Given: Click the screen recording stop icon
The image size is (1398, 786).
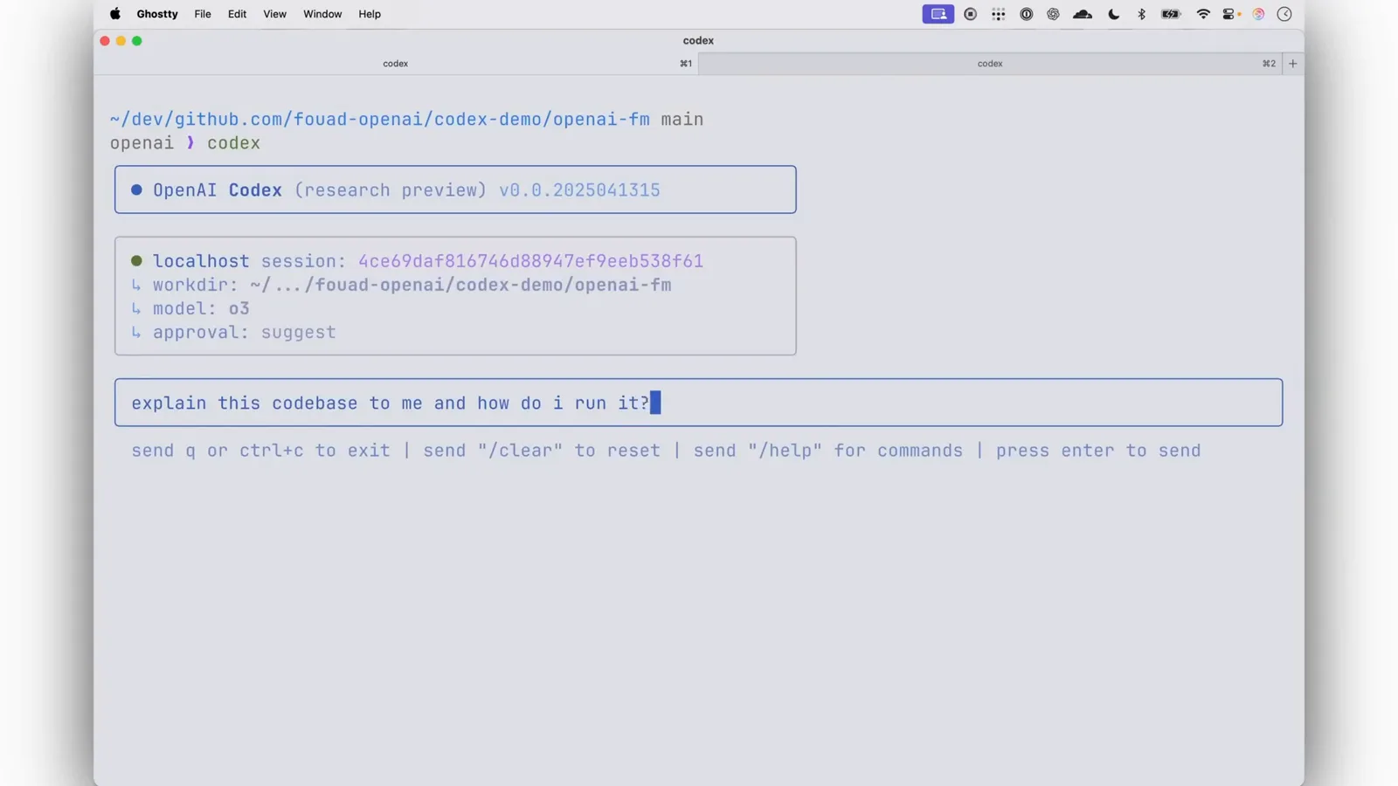Looking at the screenshot, I should coord(971,14).
